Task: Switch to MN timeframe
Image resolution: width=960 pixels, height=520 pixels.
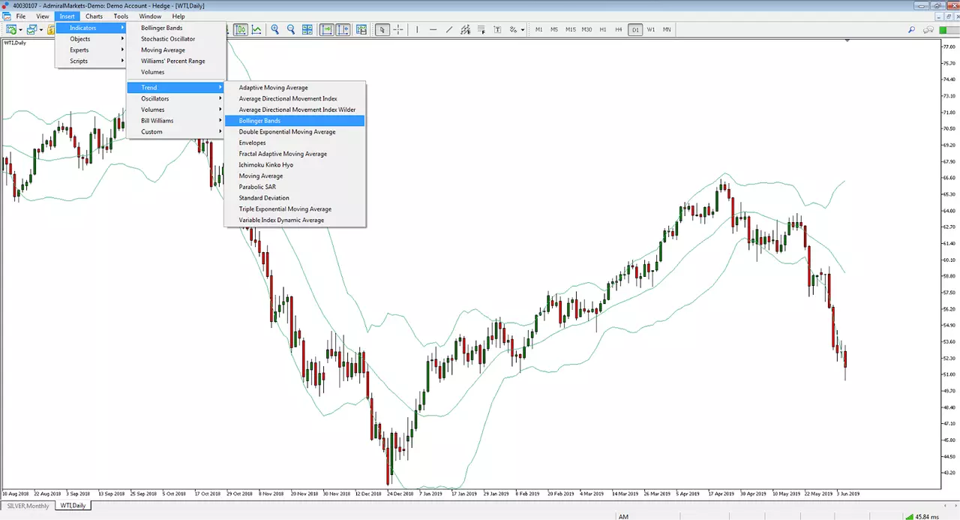Action: [x=667, y=29]
